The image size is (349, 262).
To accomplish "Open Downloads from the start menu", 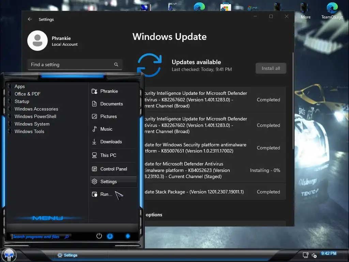I will [x=113, y=142].
